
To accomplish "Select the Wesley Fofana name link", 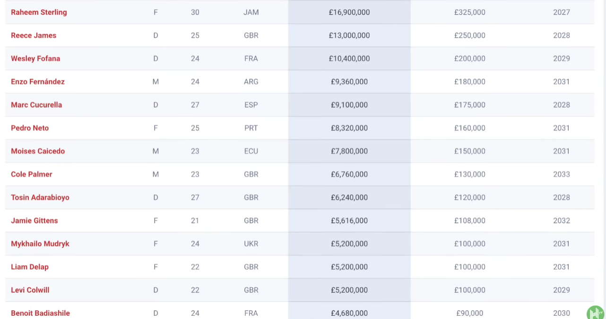I will tap(35, 59).
